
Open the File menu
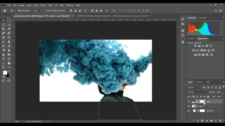9,5
